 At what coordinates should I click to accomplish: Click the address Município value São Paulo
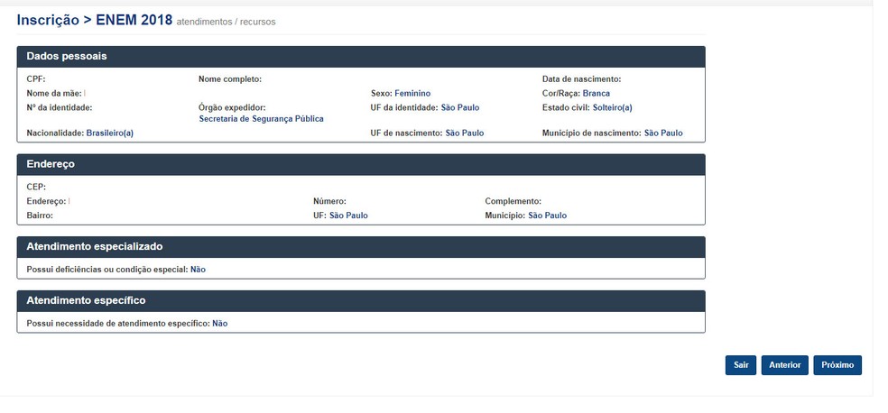547,216
